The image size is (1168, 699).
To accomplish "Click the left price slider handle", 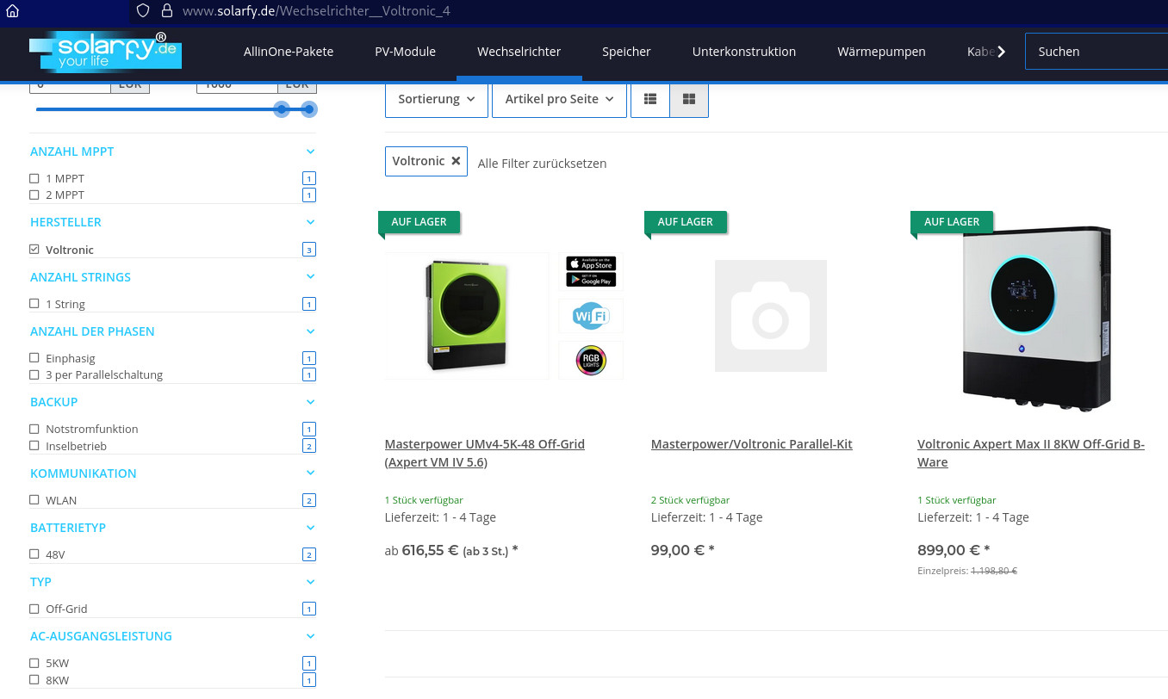I will point(281,109).
